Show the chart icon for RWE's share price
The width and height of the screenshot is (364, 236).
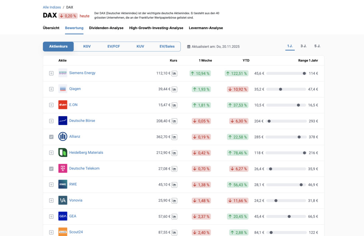pyautogui.click(x=174, y=185)
